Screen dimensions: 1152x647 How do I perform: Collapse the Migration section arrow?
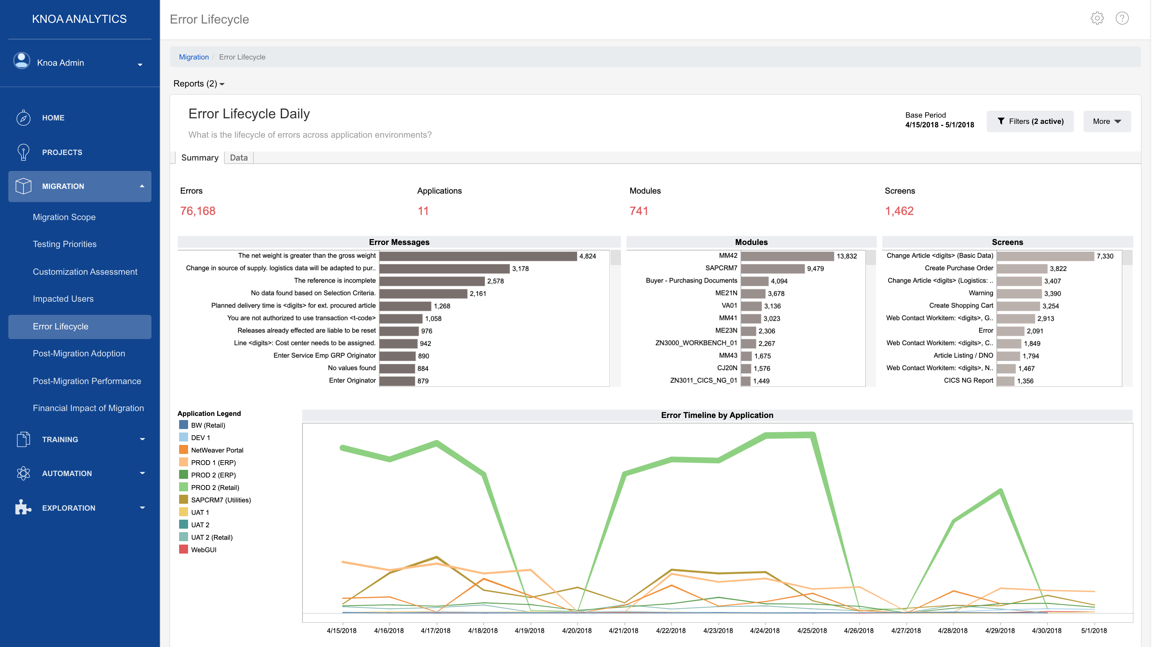click(142, 186)
